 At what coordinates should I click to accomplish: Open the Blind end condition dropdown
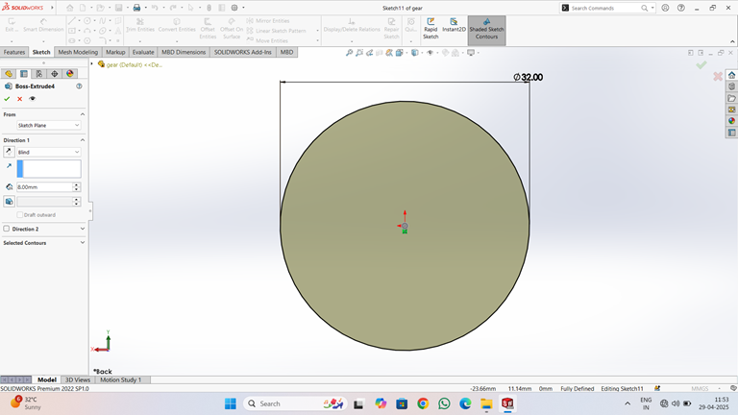pos(49,152)
